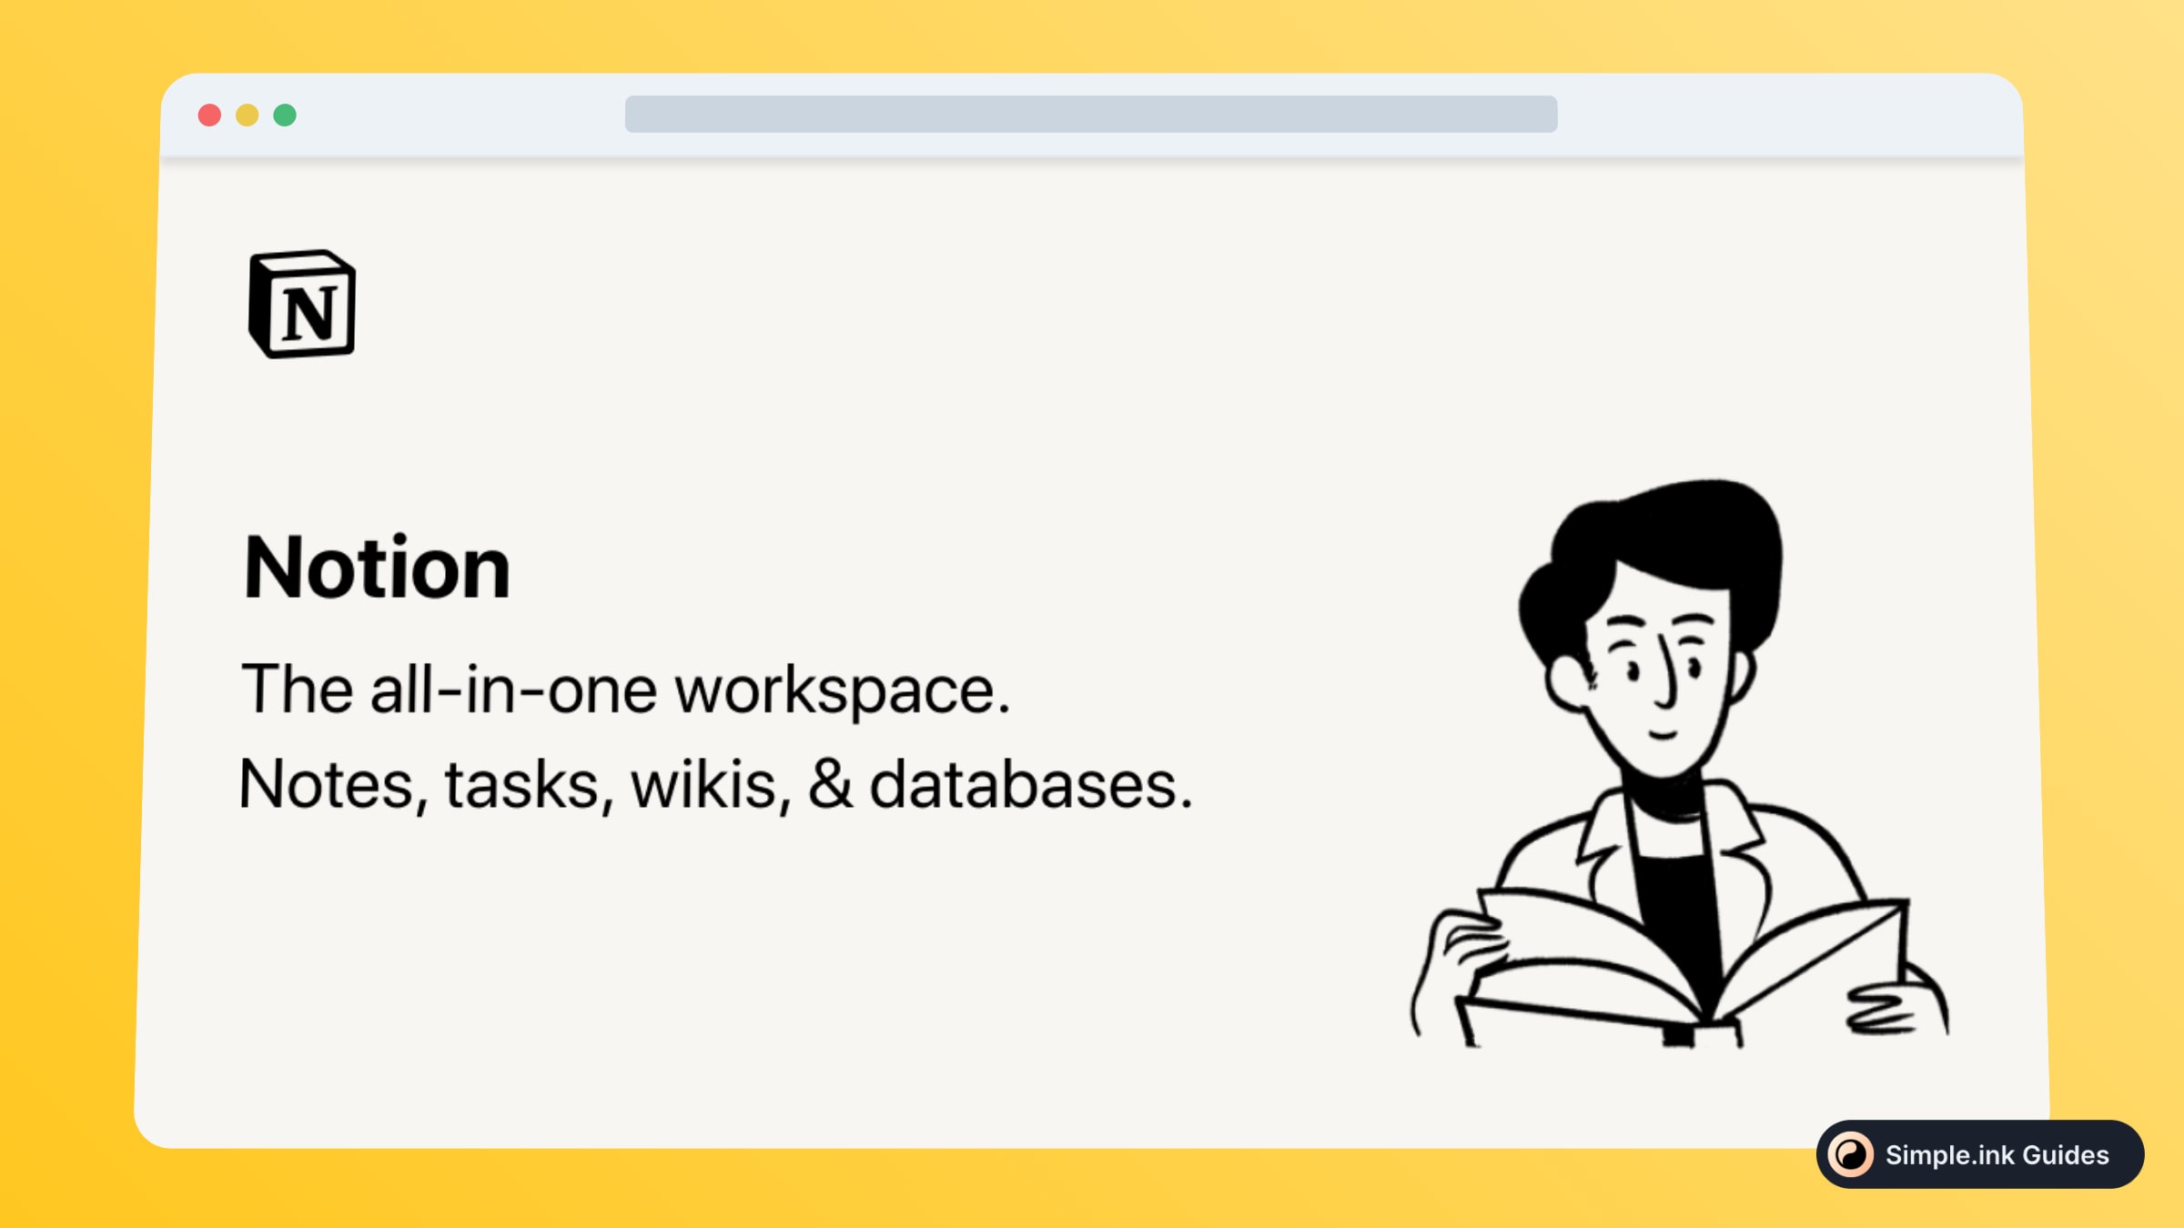
Task: Click the red close button dot
Action: tap(211, 116)
